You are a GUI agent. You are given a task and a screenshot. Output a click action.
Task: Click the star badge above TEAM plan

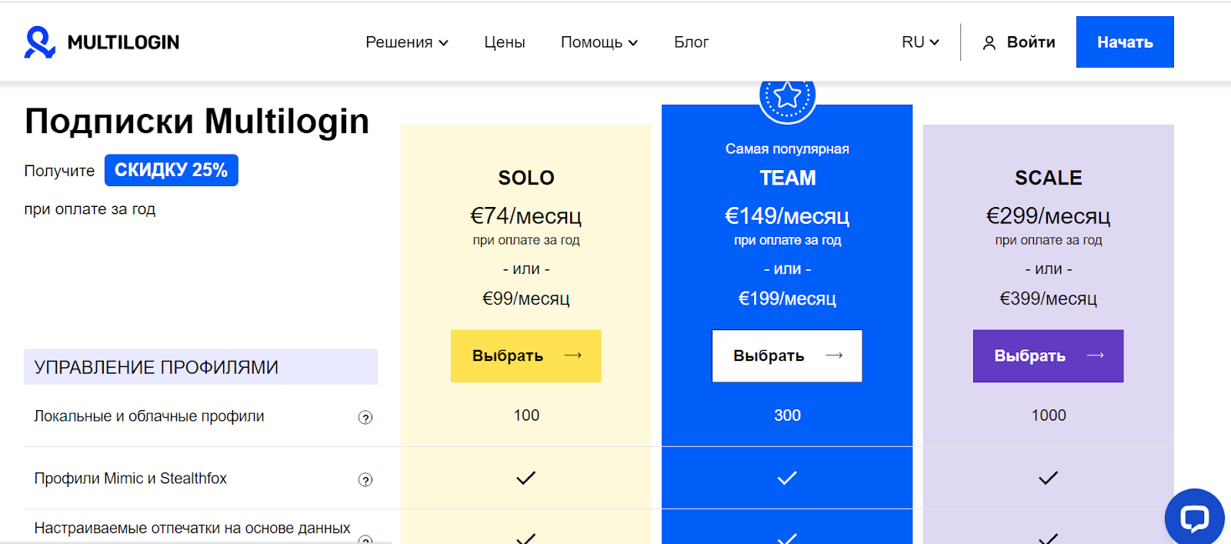pos(787,95)
